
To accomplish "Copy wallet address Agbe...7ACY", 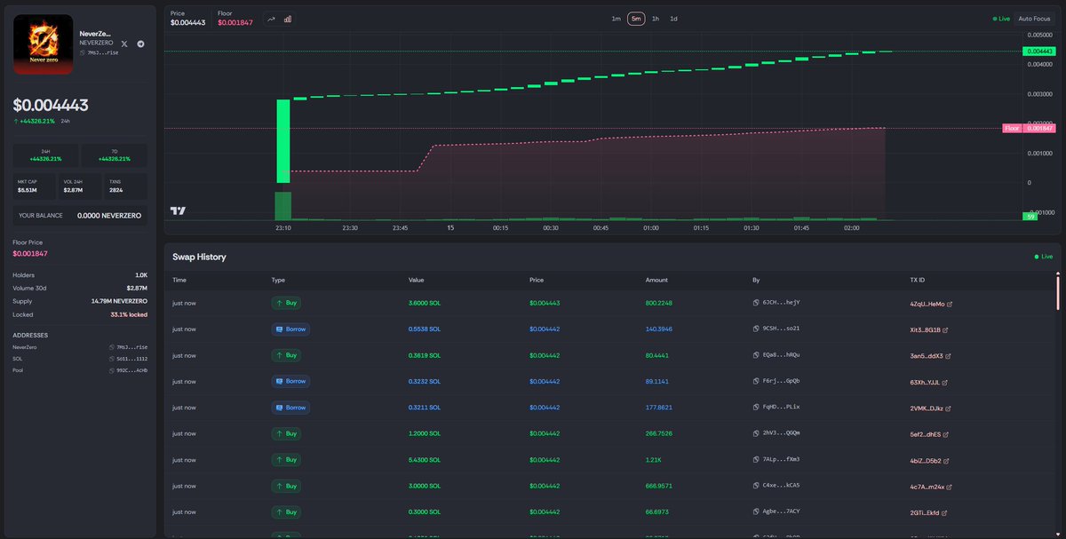I will [755, 512].
